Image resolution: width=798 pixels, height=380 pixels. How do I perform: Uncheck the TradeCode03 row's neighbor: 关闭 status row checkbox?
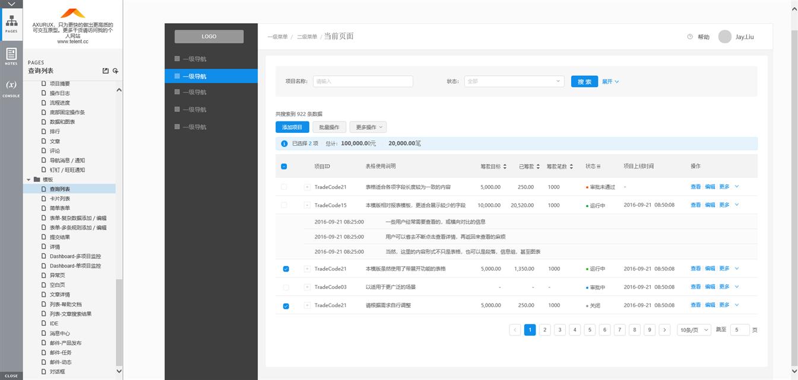pyautogui.click(x=286, y=306)
